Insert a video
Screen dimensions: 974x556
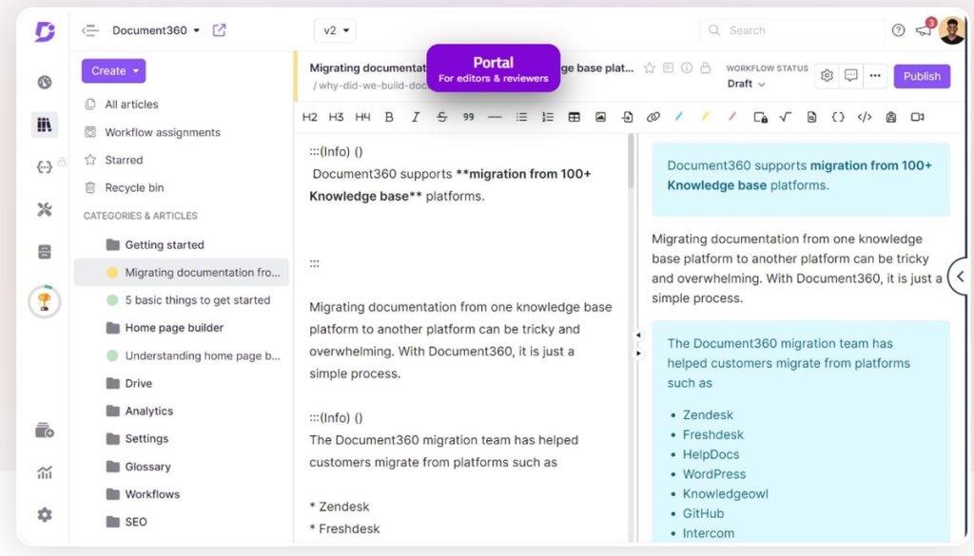(x=918, y=117)
